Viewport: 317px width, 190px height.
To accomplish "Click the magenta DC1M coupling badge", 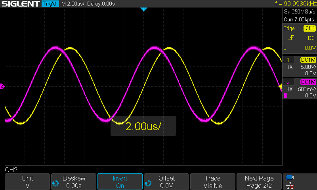I will coord(308,82).
